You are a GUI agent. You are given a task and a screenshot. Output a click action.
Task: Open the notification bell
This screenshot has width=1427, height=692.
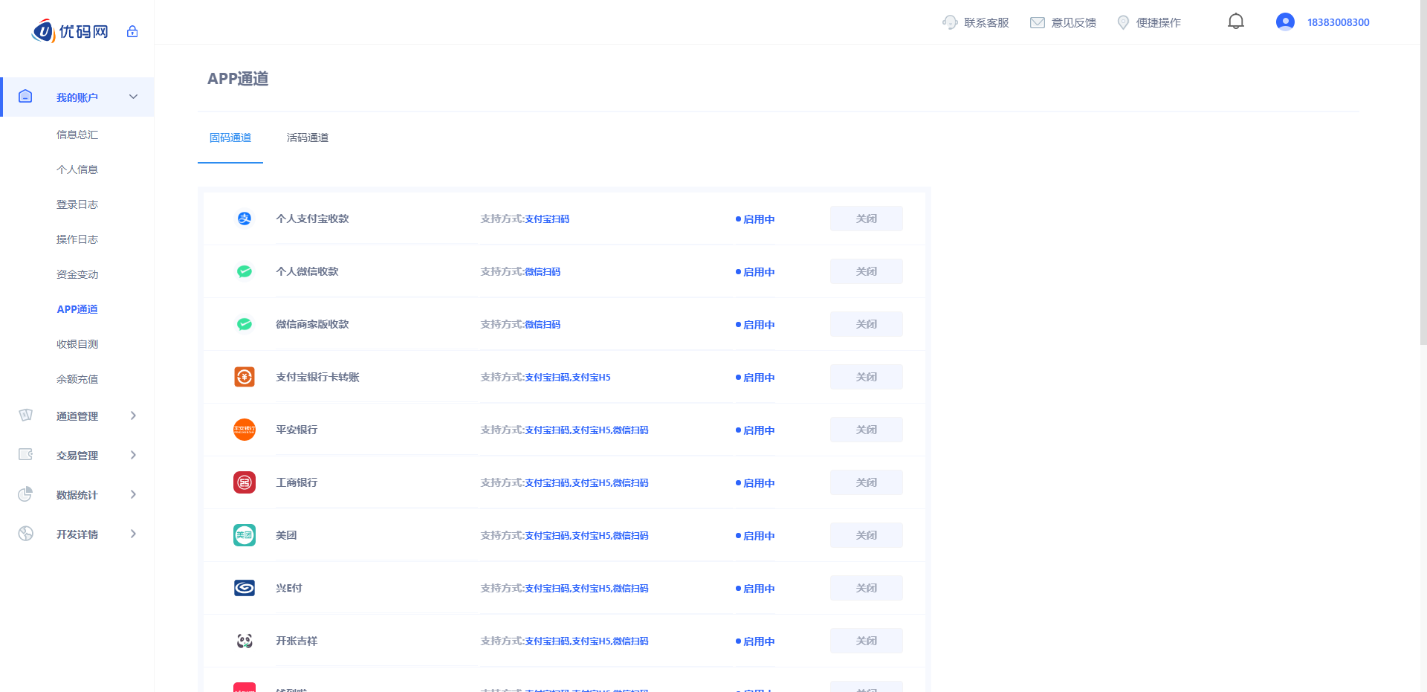[x=1235, y=22]
